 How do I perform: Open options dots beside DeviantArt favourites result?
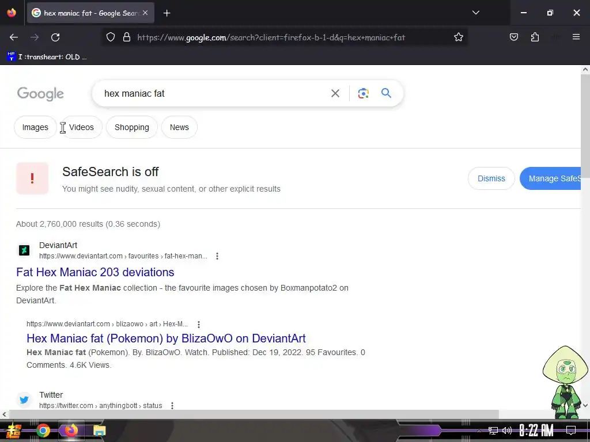[x=217, y=256]
